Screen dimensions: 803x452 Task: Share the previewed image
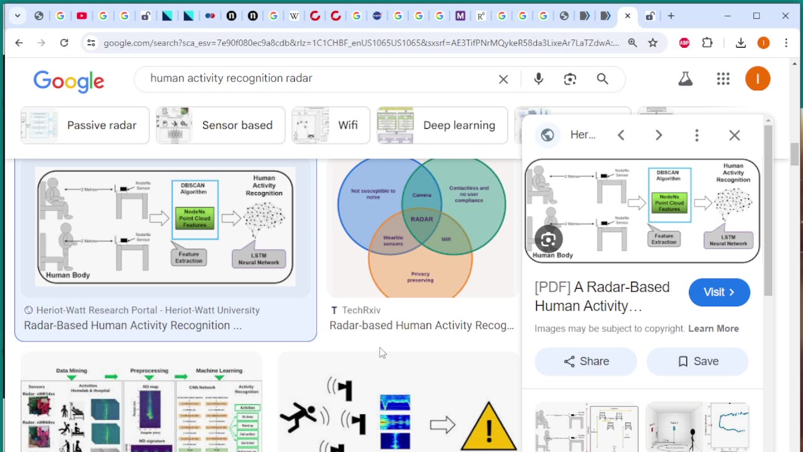(586, 361)
